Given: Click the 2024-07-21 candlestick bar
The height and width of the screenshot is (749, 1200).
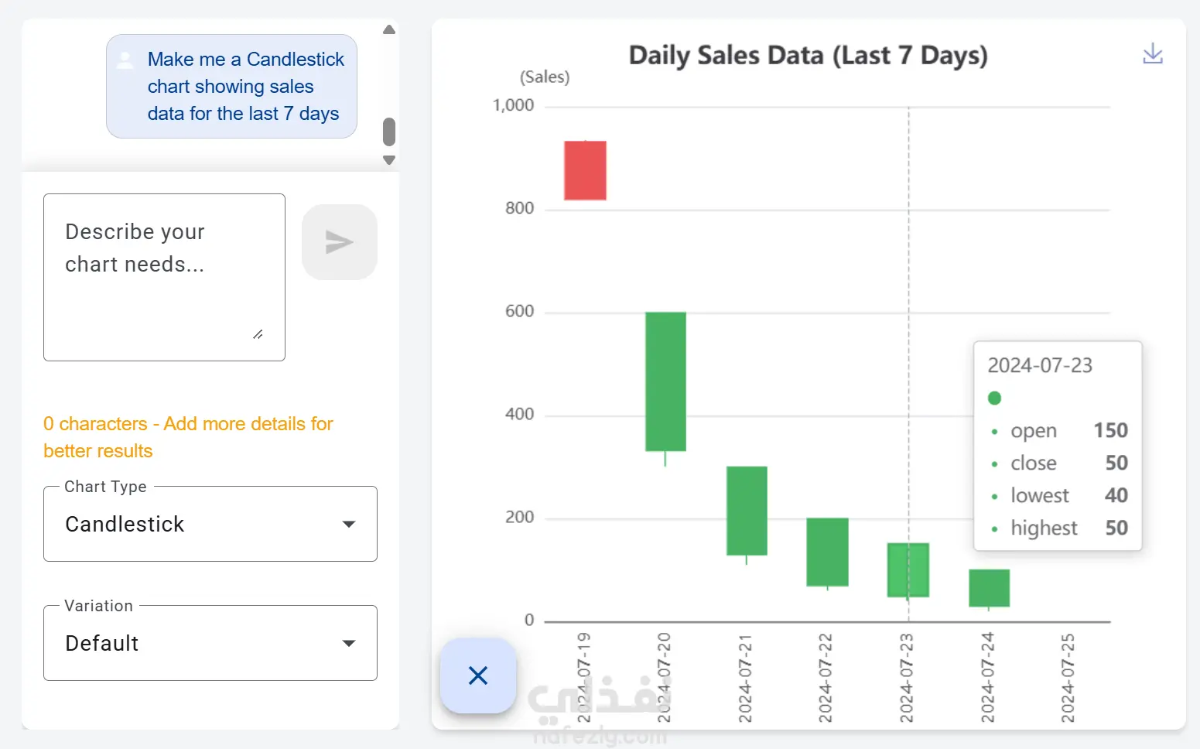Looking at the screenshot, I should click(747, 511).
